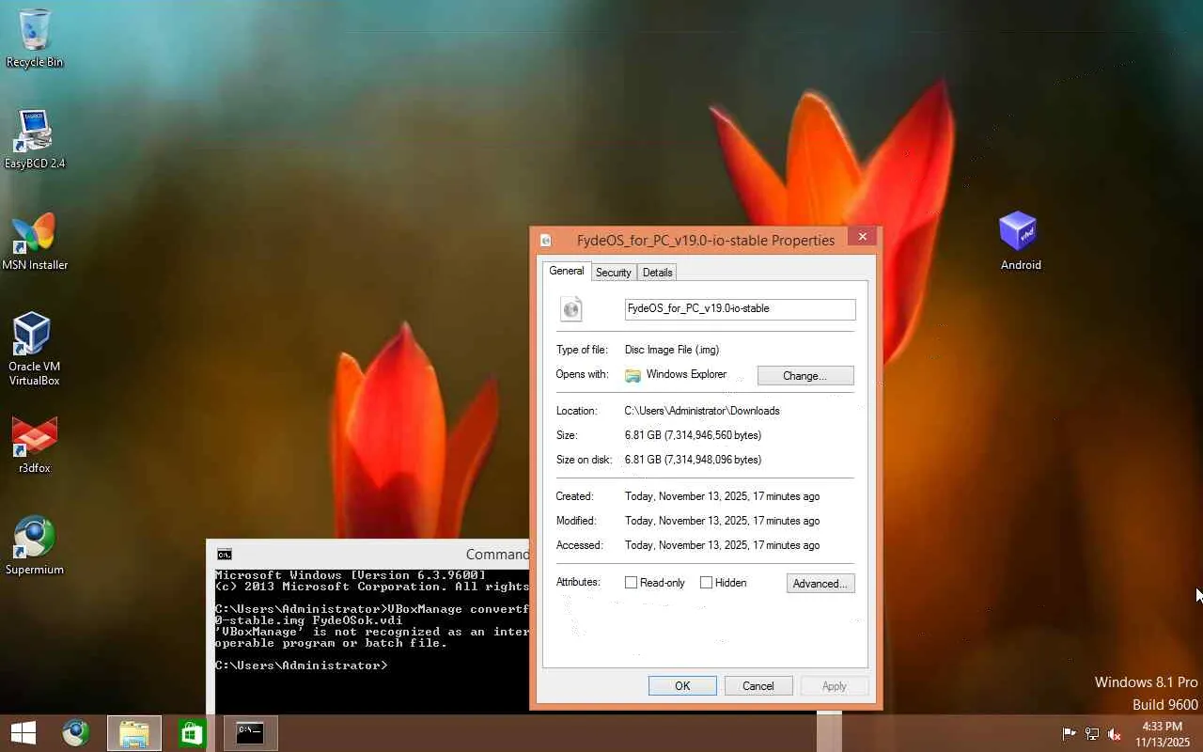Click the location path 'C:\Users\Administrator\Downloads'
Screen dimensions: 1203x752
coord(702,411)
